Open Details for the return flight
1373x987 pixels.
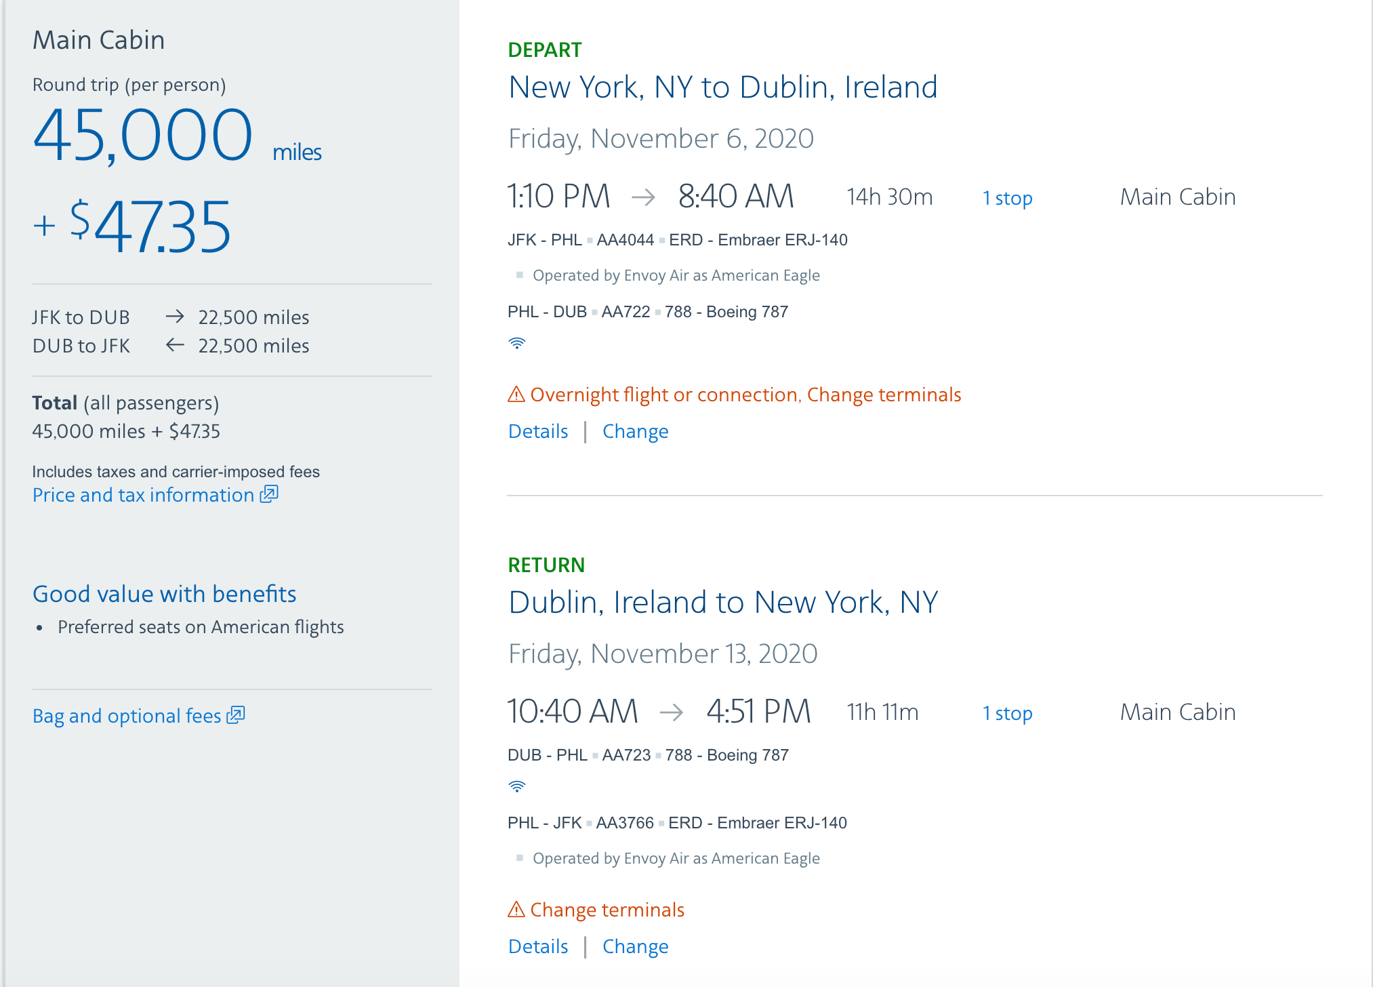point(538,947)
